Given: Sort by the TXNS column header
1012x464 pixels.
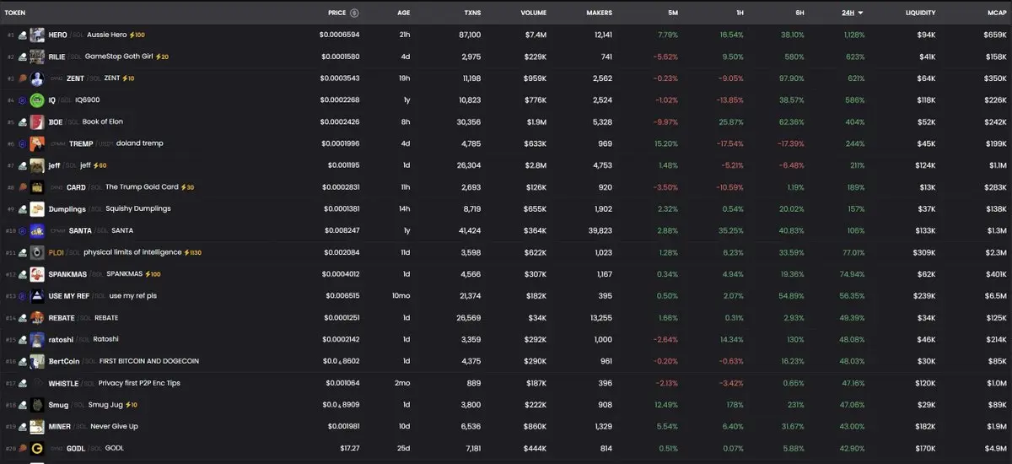Looking at the screenshot, I should point(472,13).
